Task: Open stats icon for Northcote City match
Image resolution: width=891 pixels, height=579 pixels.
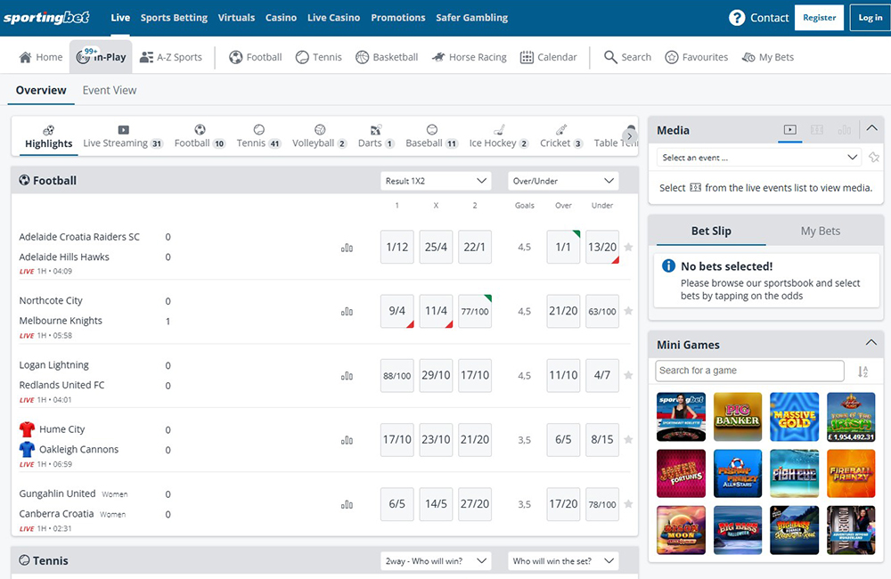Action: [347, 312]
